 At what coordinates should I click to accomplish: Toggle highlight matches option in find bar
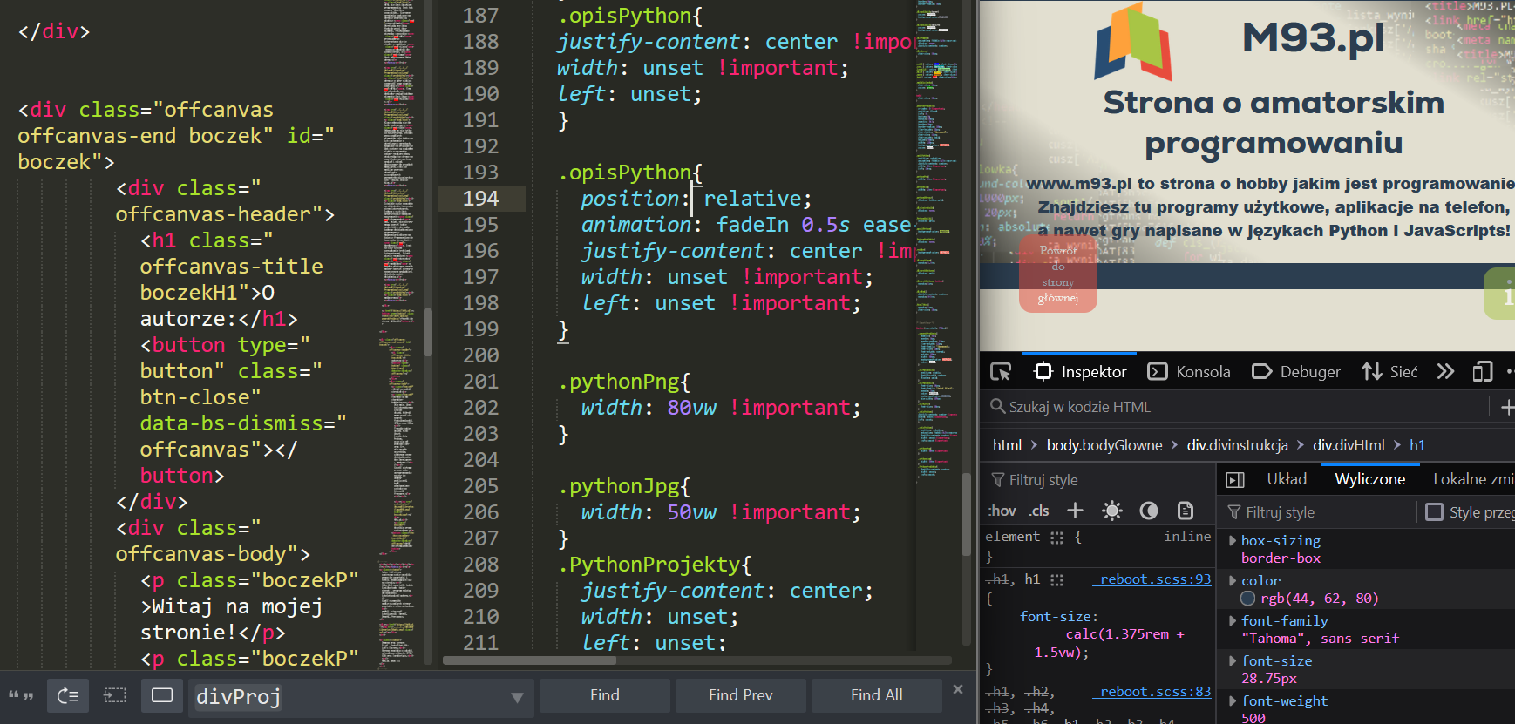pos(162,695)
